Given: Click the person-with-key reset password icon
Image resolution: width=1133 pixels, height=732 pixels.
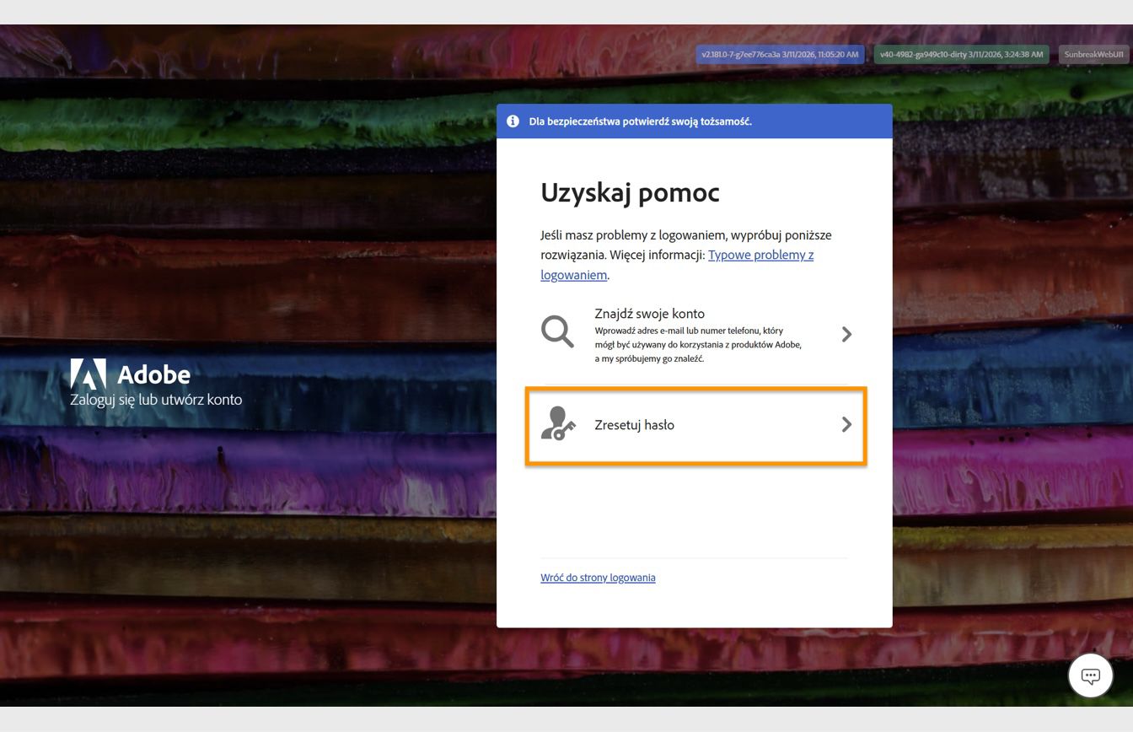Looking at the screenshot, I should coord(558,424).
